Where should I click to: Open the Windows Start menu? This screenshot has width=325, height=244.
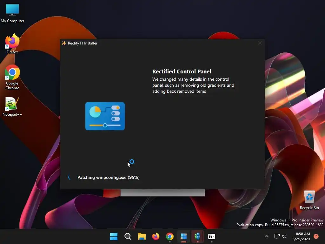[x=114, y=236]
